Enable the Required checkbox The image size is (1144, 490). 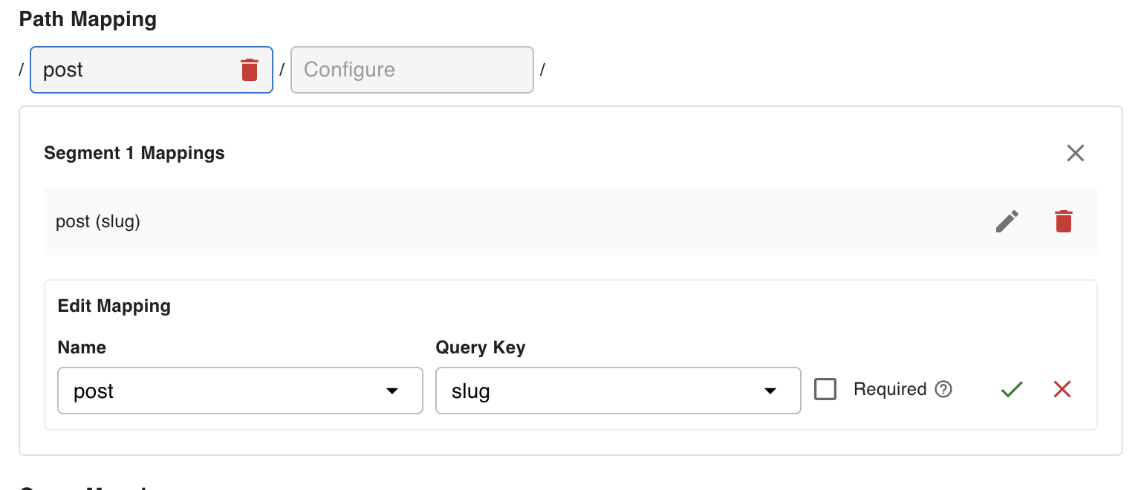point(825,389)
